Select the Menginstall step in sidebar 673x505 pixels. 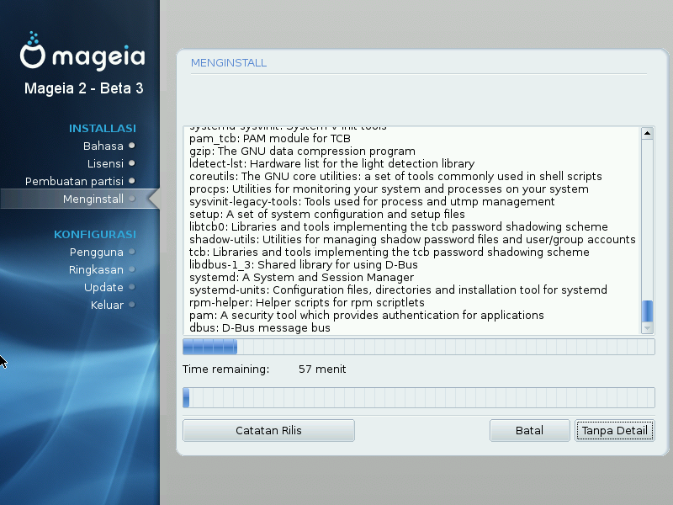tap(93, 199)
